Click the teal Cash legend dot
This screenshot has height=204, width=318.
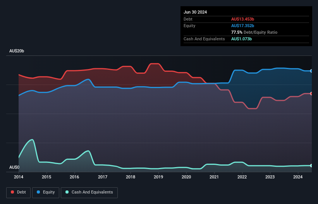coord(67,192)
